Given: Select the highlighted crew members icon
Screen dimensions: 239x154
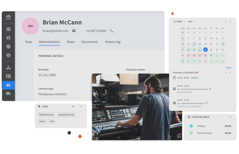Looking at the screenshot, I should [9, 85].
